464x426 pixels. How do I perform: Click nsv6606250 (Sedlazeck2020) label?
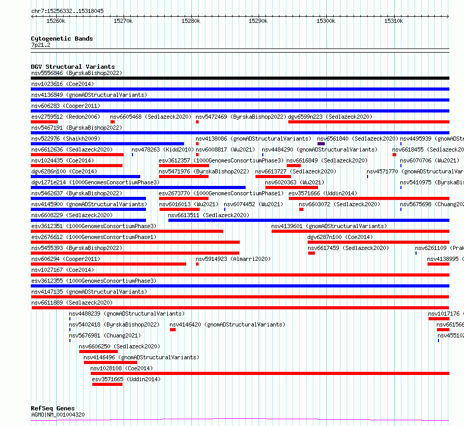coord(119,346)
